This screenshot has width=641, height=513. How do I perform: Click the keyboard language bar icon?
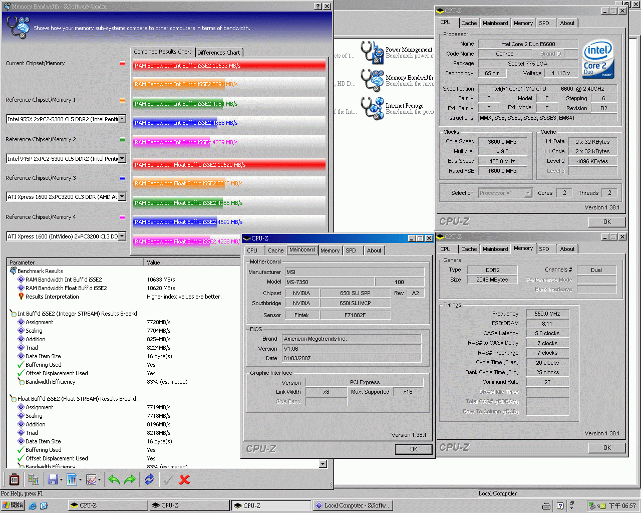click(x=546, y=506)
